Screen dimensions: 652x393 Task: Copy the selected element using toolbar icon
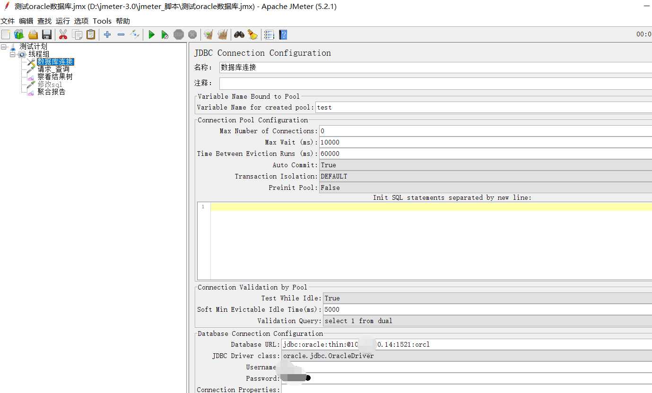(77, 34)
